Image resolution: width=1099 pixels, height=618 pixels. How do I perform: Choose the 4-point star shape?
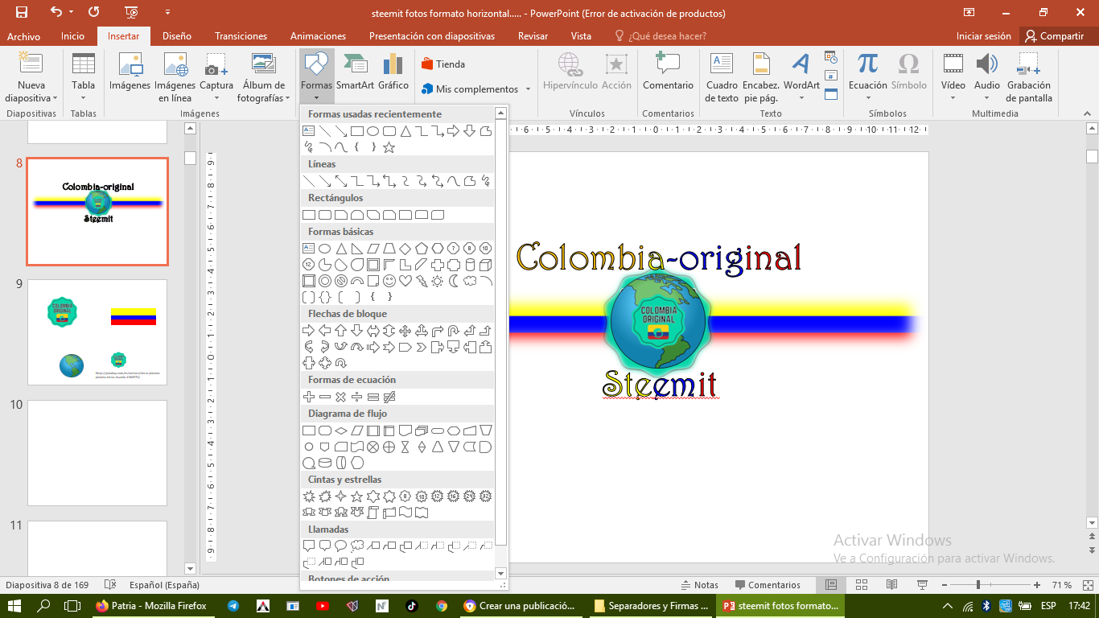point(341,496)
